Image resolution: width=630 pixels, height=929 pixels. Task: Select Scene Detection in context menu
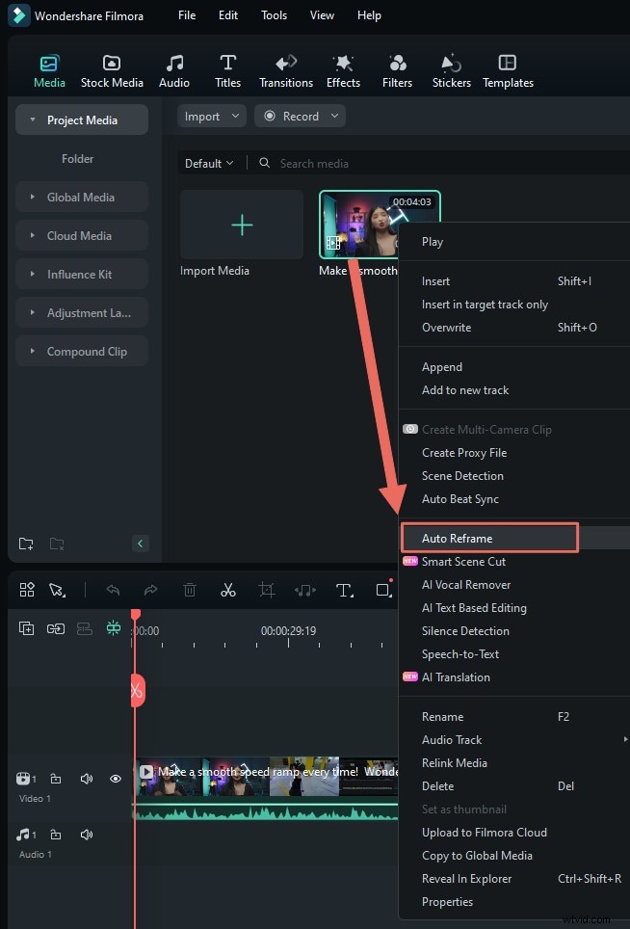(462, 476)
